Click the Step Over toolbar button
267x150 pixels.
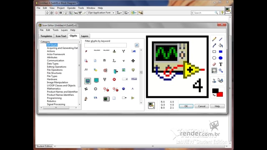coord(80,13)
